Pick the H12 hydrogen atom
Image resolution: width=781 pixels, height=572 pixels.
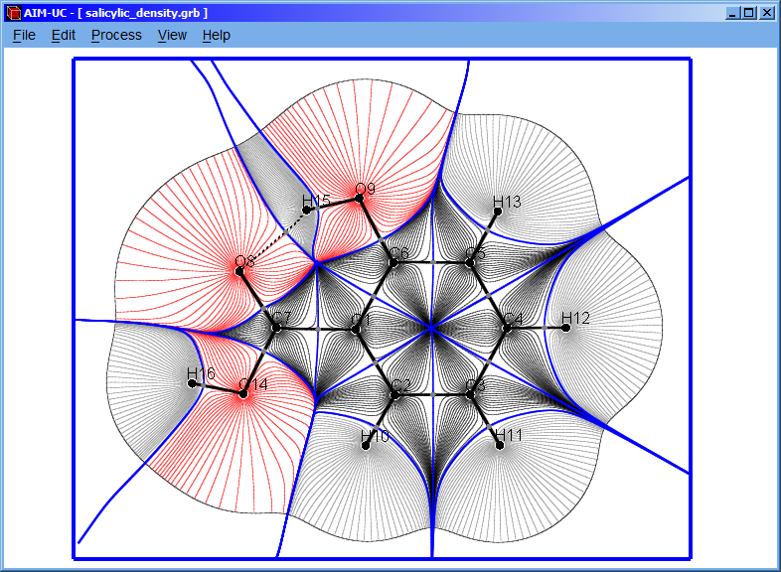click(x=565, y=327)
